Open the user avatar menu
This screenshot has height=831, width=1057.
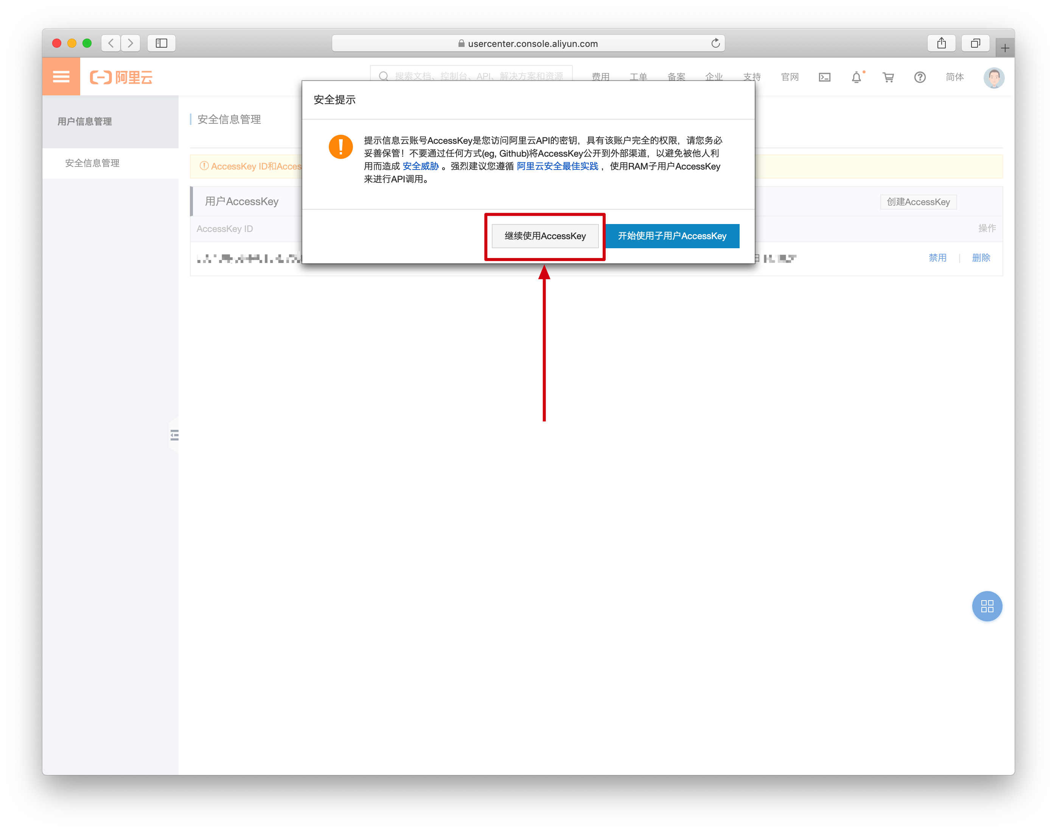coord(994,77)
